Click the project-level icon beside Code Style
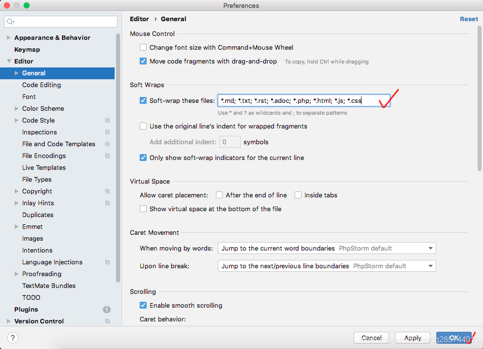483x349 pixels. (107, 121)
